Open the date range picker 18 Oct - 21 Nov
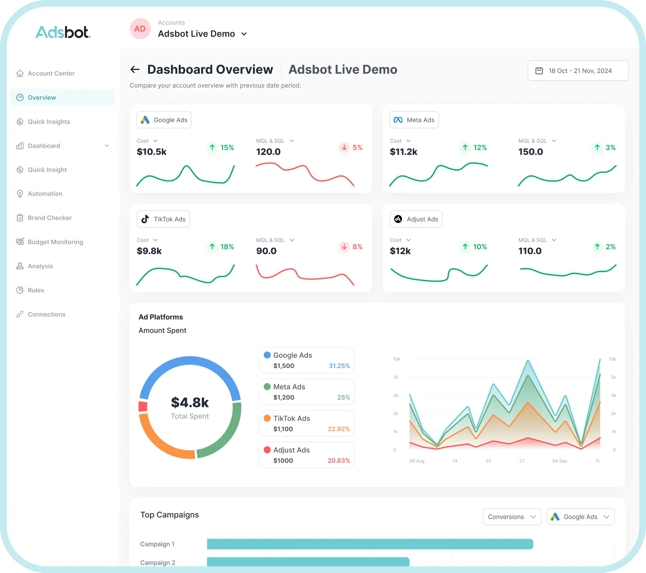The height and width of the screenshot is (573, 646). pyautogui.click(x=578, y=71)
